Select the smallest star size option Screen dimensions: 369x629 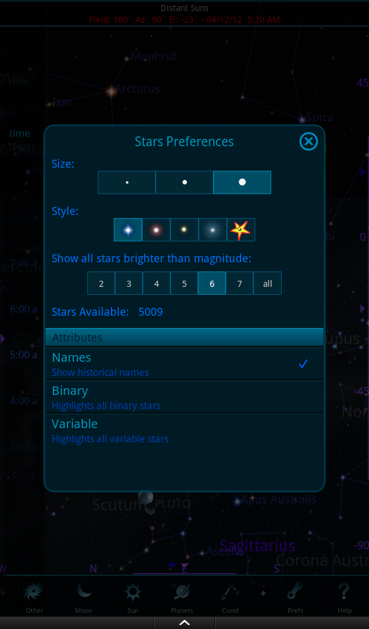[x=127, y=182]
